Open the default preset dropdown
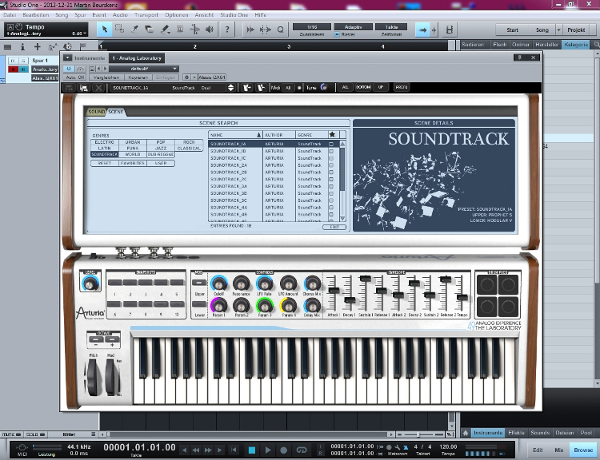 [x=144, y=69]
